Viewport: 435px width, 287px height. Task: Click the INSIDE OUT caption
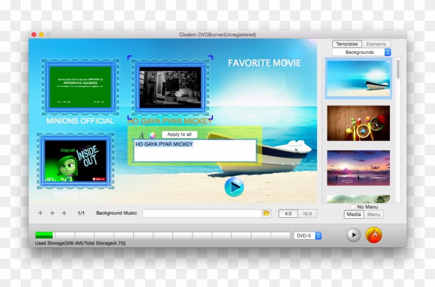75,195
